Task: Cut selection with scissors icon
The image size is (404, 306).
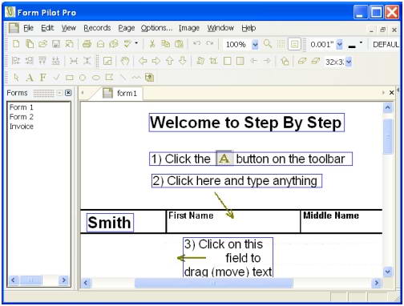Action: point(152,44)
